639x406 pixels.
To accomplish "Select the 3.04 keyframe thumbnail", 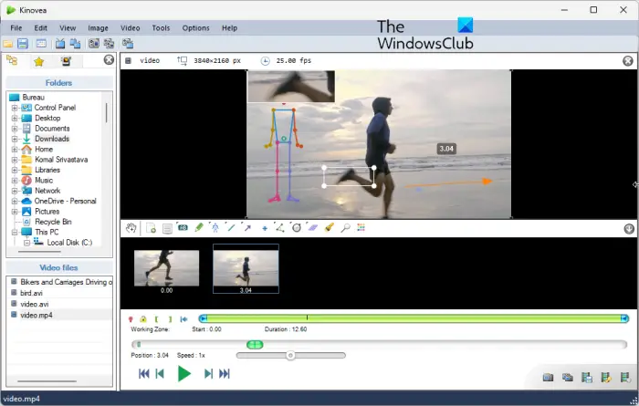I will [246, 268].
